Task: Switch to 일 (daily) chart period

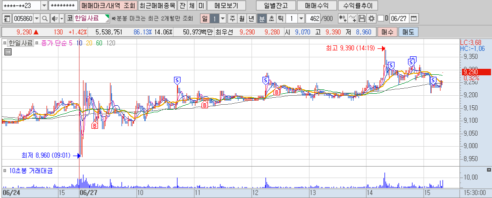Action: [204, 18]
